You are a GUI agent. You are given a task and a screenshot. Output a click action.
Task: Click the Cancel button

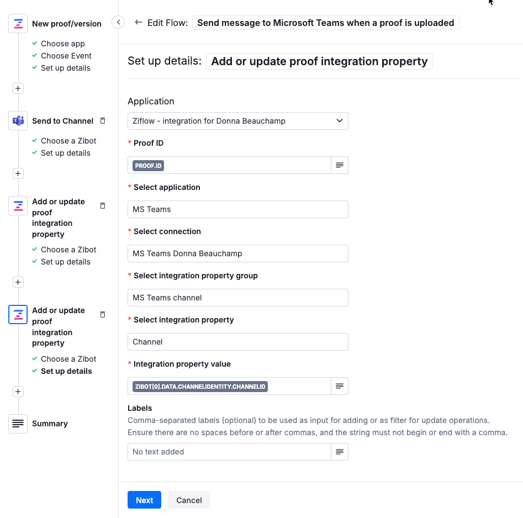click(x=188, y=500)
